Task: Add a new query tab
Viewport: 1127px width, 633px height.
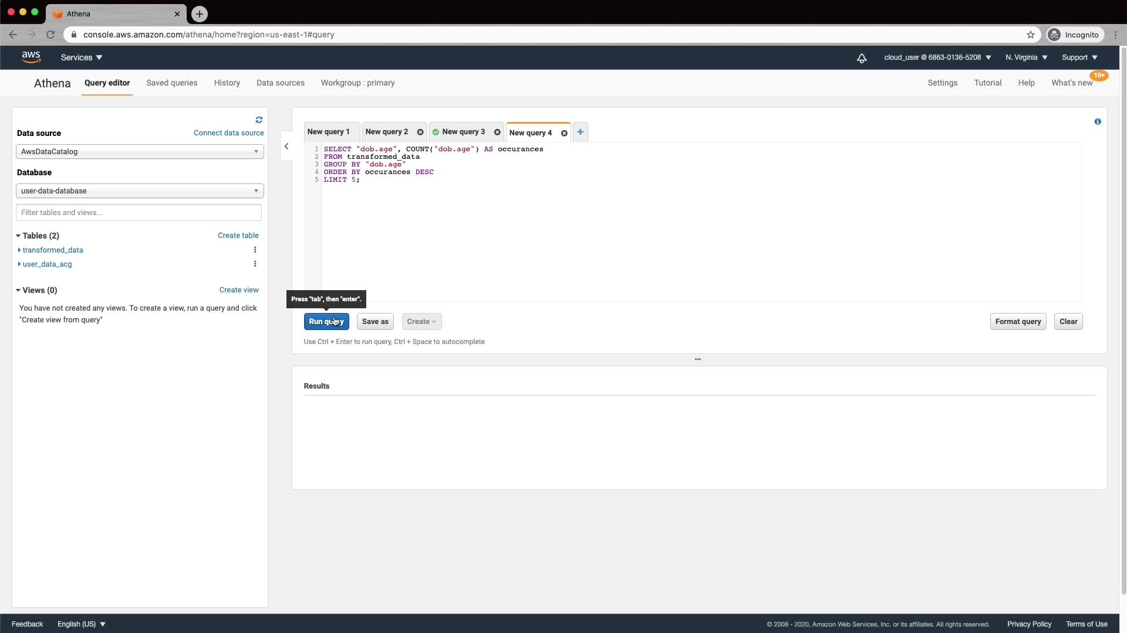Action: pos(581,132)
